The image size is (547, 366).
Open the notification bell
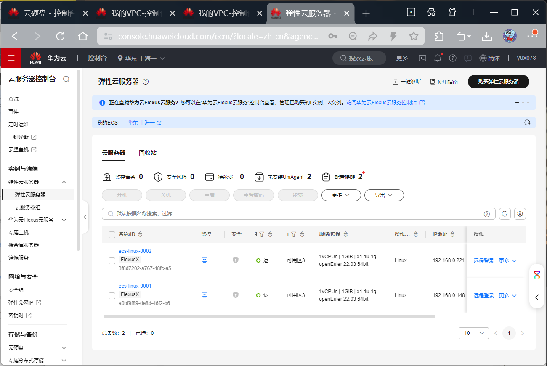point(438,58)
